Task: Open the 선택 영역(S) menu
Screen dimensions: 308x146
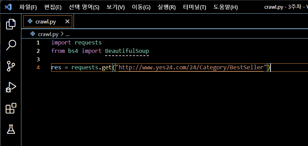Action: tap(84, 7)
